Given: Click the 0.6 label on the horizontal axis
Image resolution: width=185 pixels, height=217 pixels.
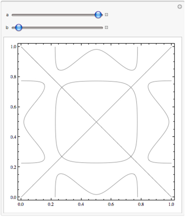Looking at the screenshot, I should click(x=111, y=204).
